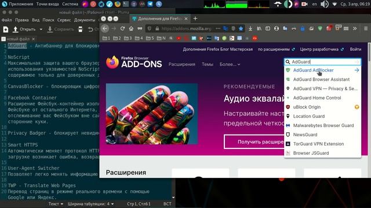This screenshot has height=208, width=371.
Task: Click the colorful hand promo image
Action: [x=152, y=114]
